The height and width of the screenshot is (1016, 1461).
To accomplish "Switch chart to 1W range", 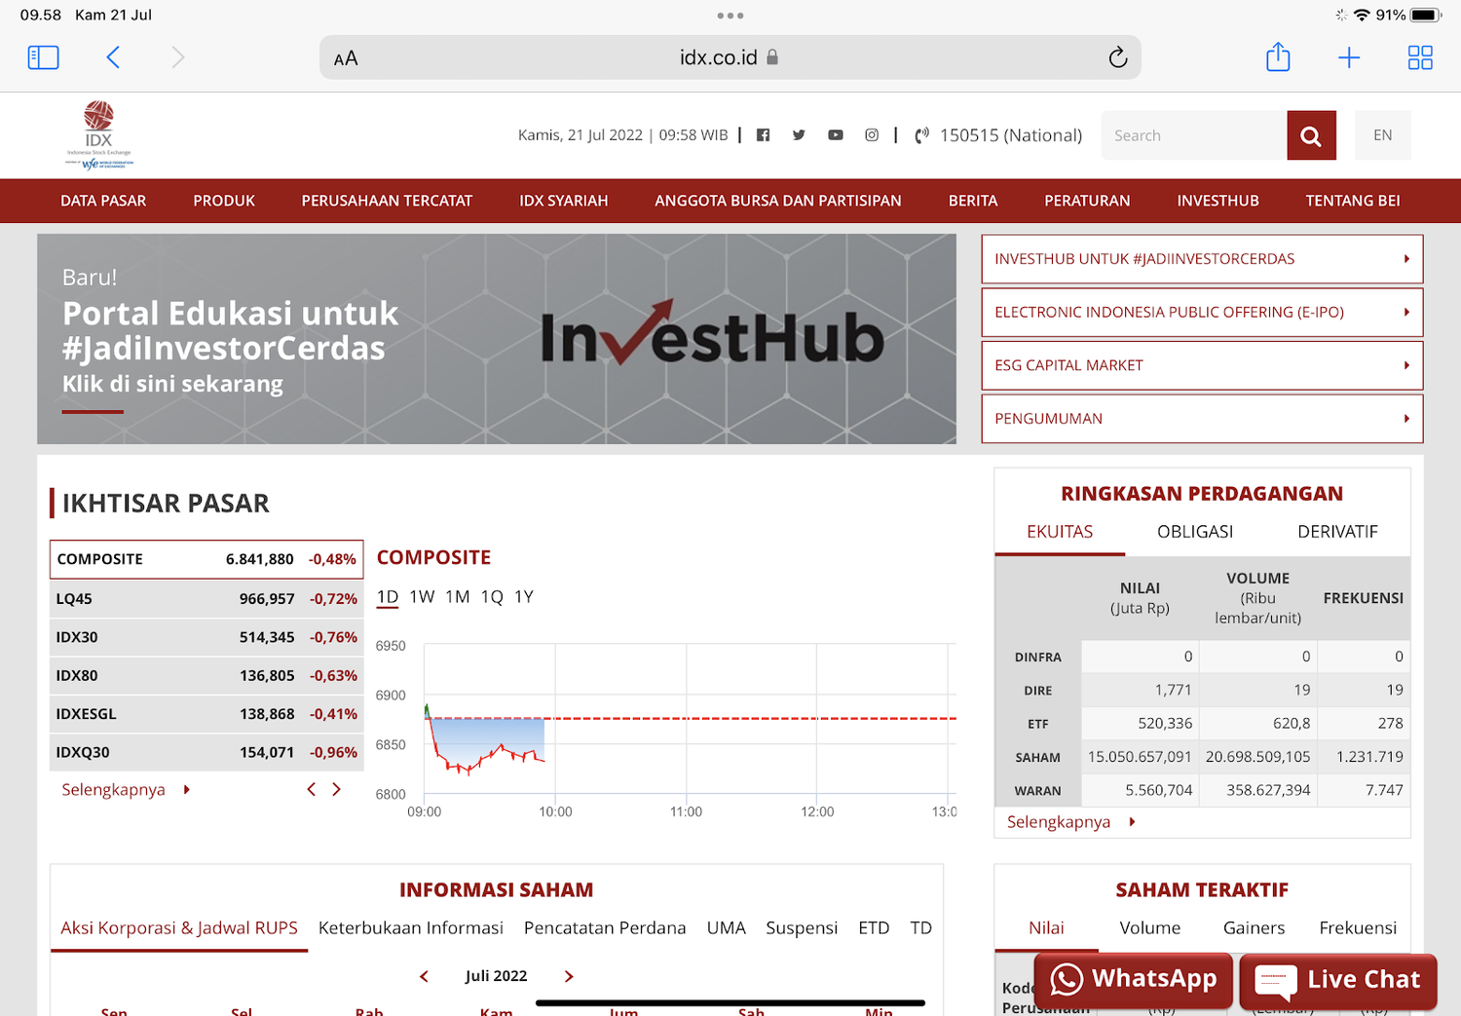I will pos(422,597).
